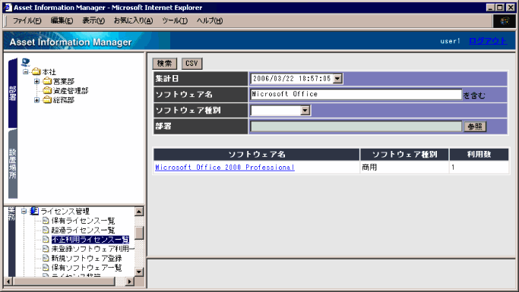The width and height of the screenshot is (519, 292).
Task: Click the document icon beside 不正利用ライセンス一覧
Action: pos(46,240)
